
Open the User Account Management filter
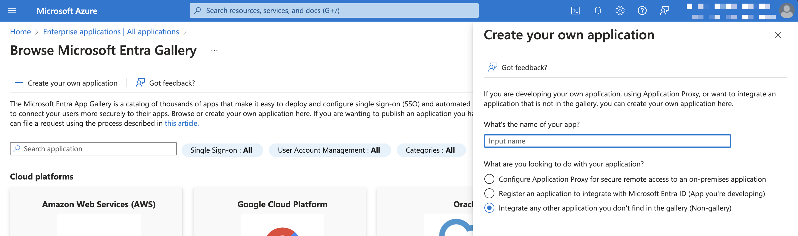pyautogui.click(x=329, y=150)
